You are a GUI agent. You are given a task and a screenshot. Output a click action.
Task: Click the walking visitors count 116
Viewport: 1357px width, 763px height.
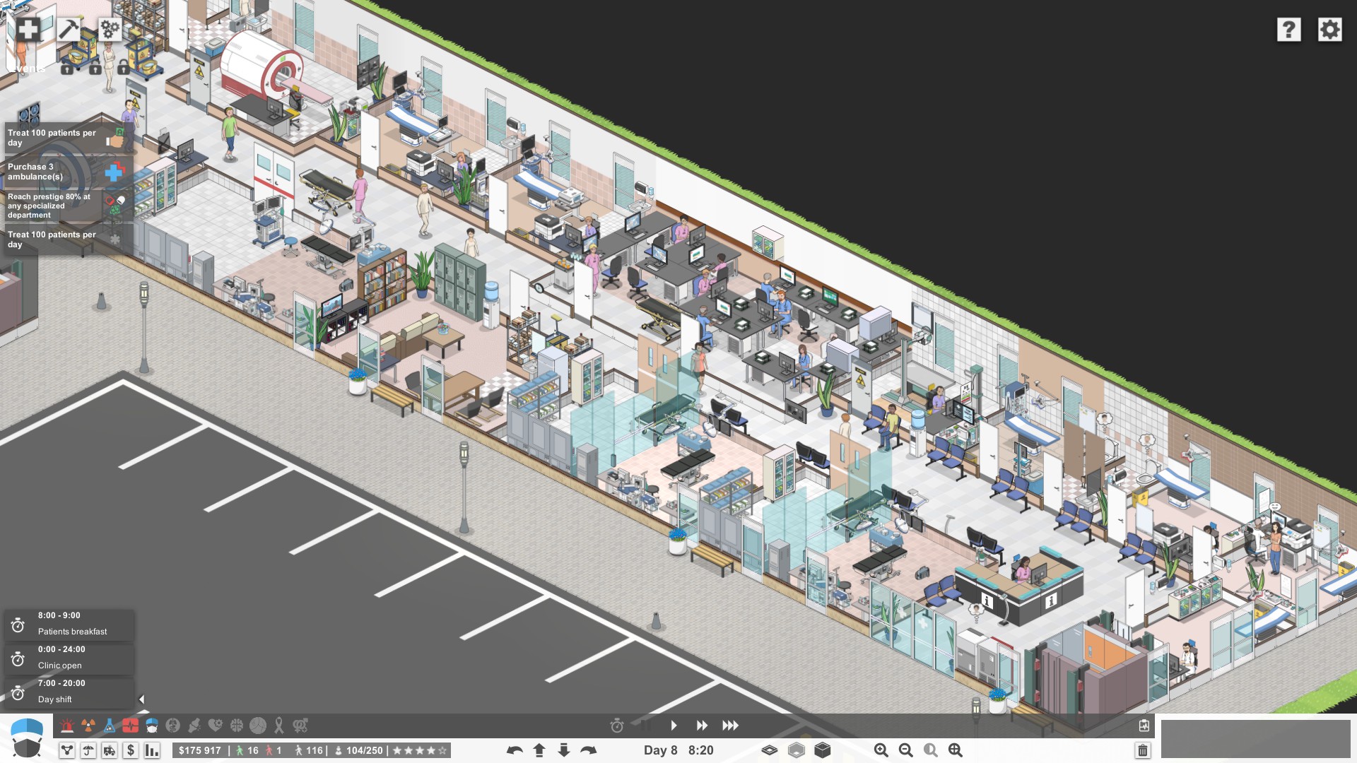309,750
